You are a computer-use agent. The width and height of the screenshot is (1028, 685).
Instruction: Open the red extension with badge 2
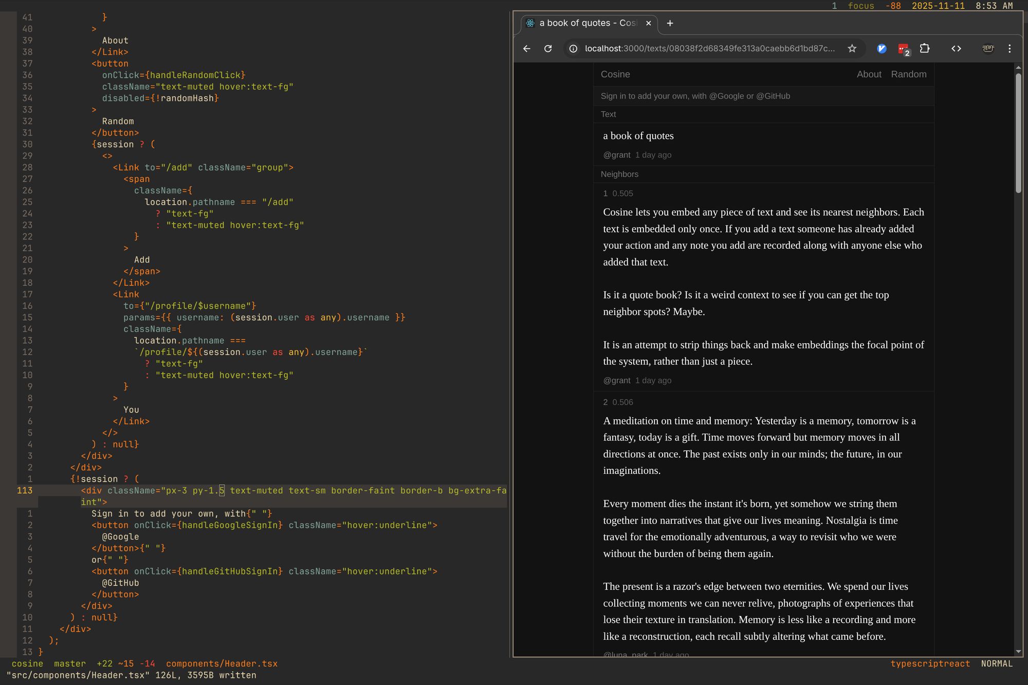click(x=903, y=49)
